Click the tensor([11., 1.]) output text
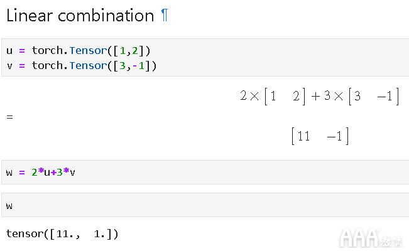Screen dimensions: 409x251 click(x=62, y=234)
